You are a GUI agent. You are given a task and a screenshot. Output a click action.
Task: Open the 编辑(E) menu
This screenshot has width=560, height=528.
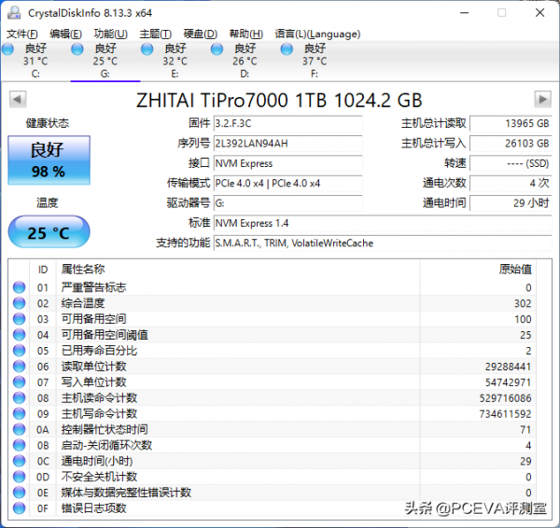[x=65, y=34]
